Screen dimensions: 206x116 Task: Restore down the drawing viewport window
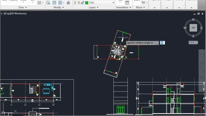click(199, 14)
